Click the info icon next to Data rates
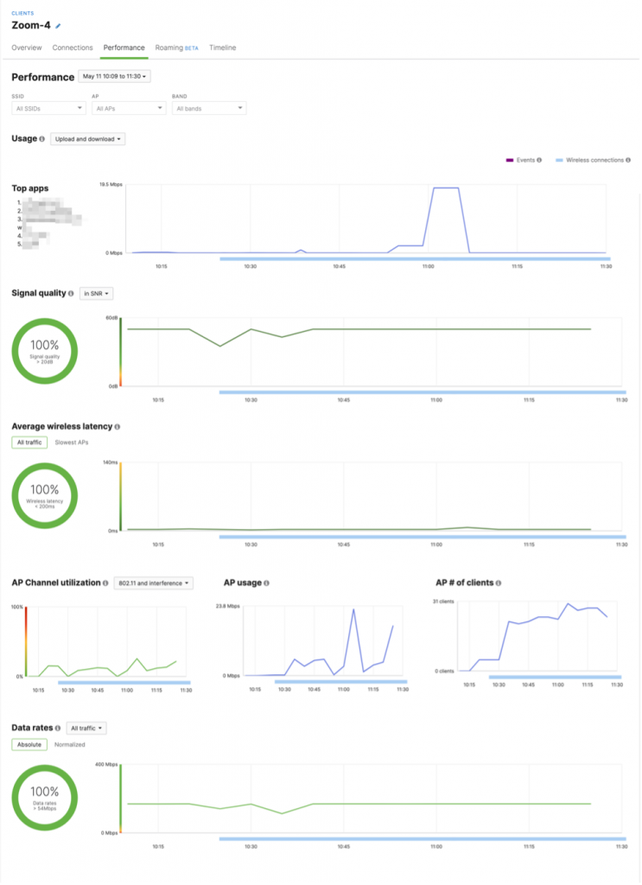Screen dimensions: 642x885 tap(59, 729)
